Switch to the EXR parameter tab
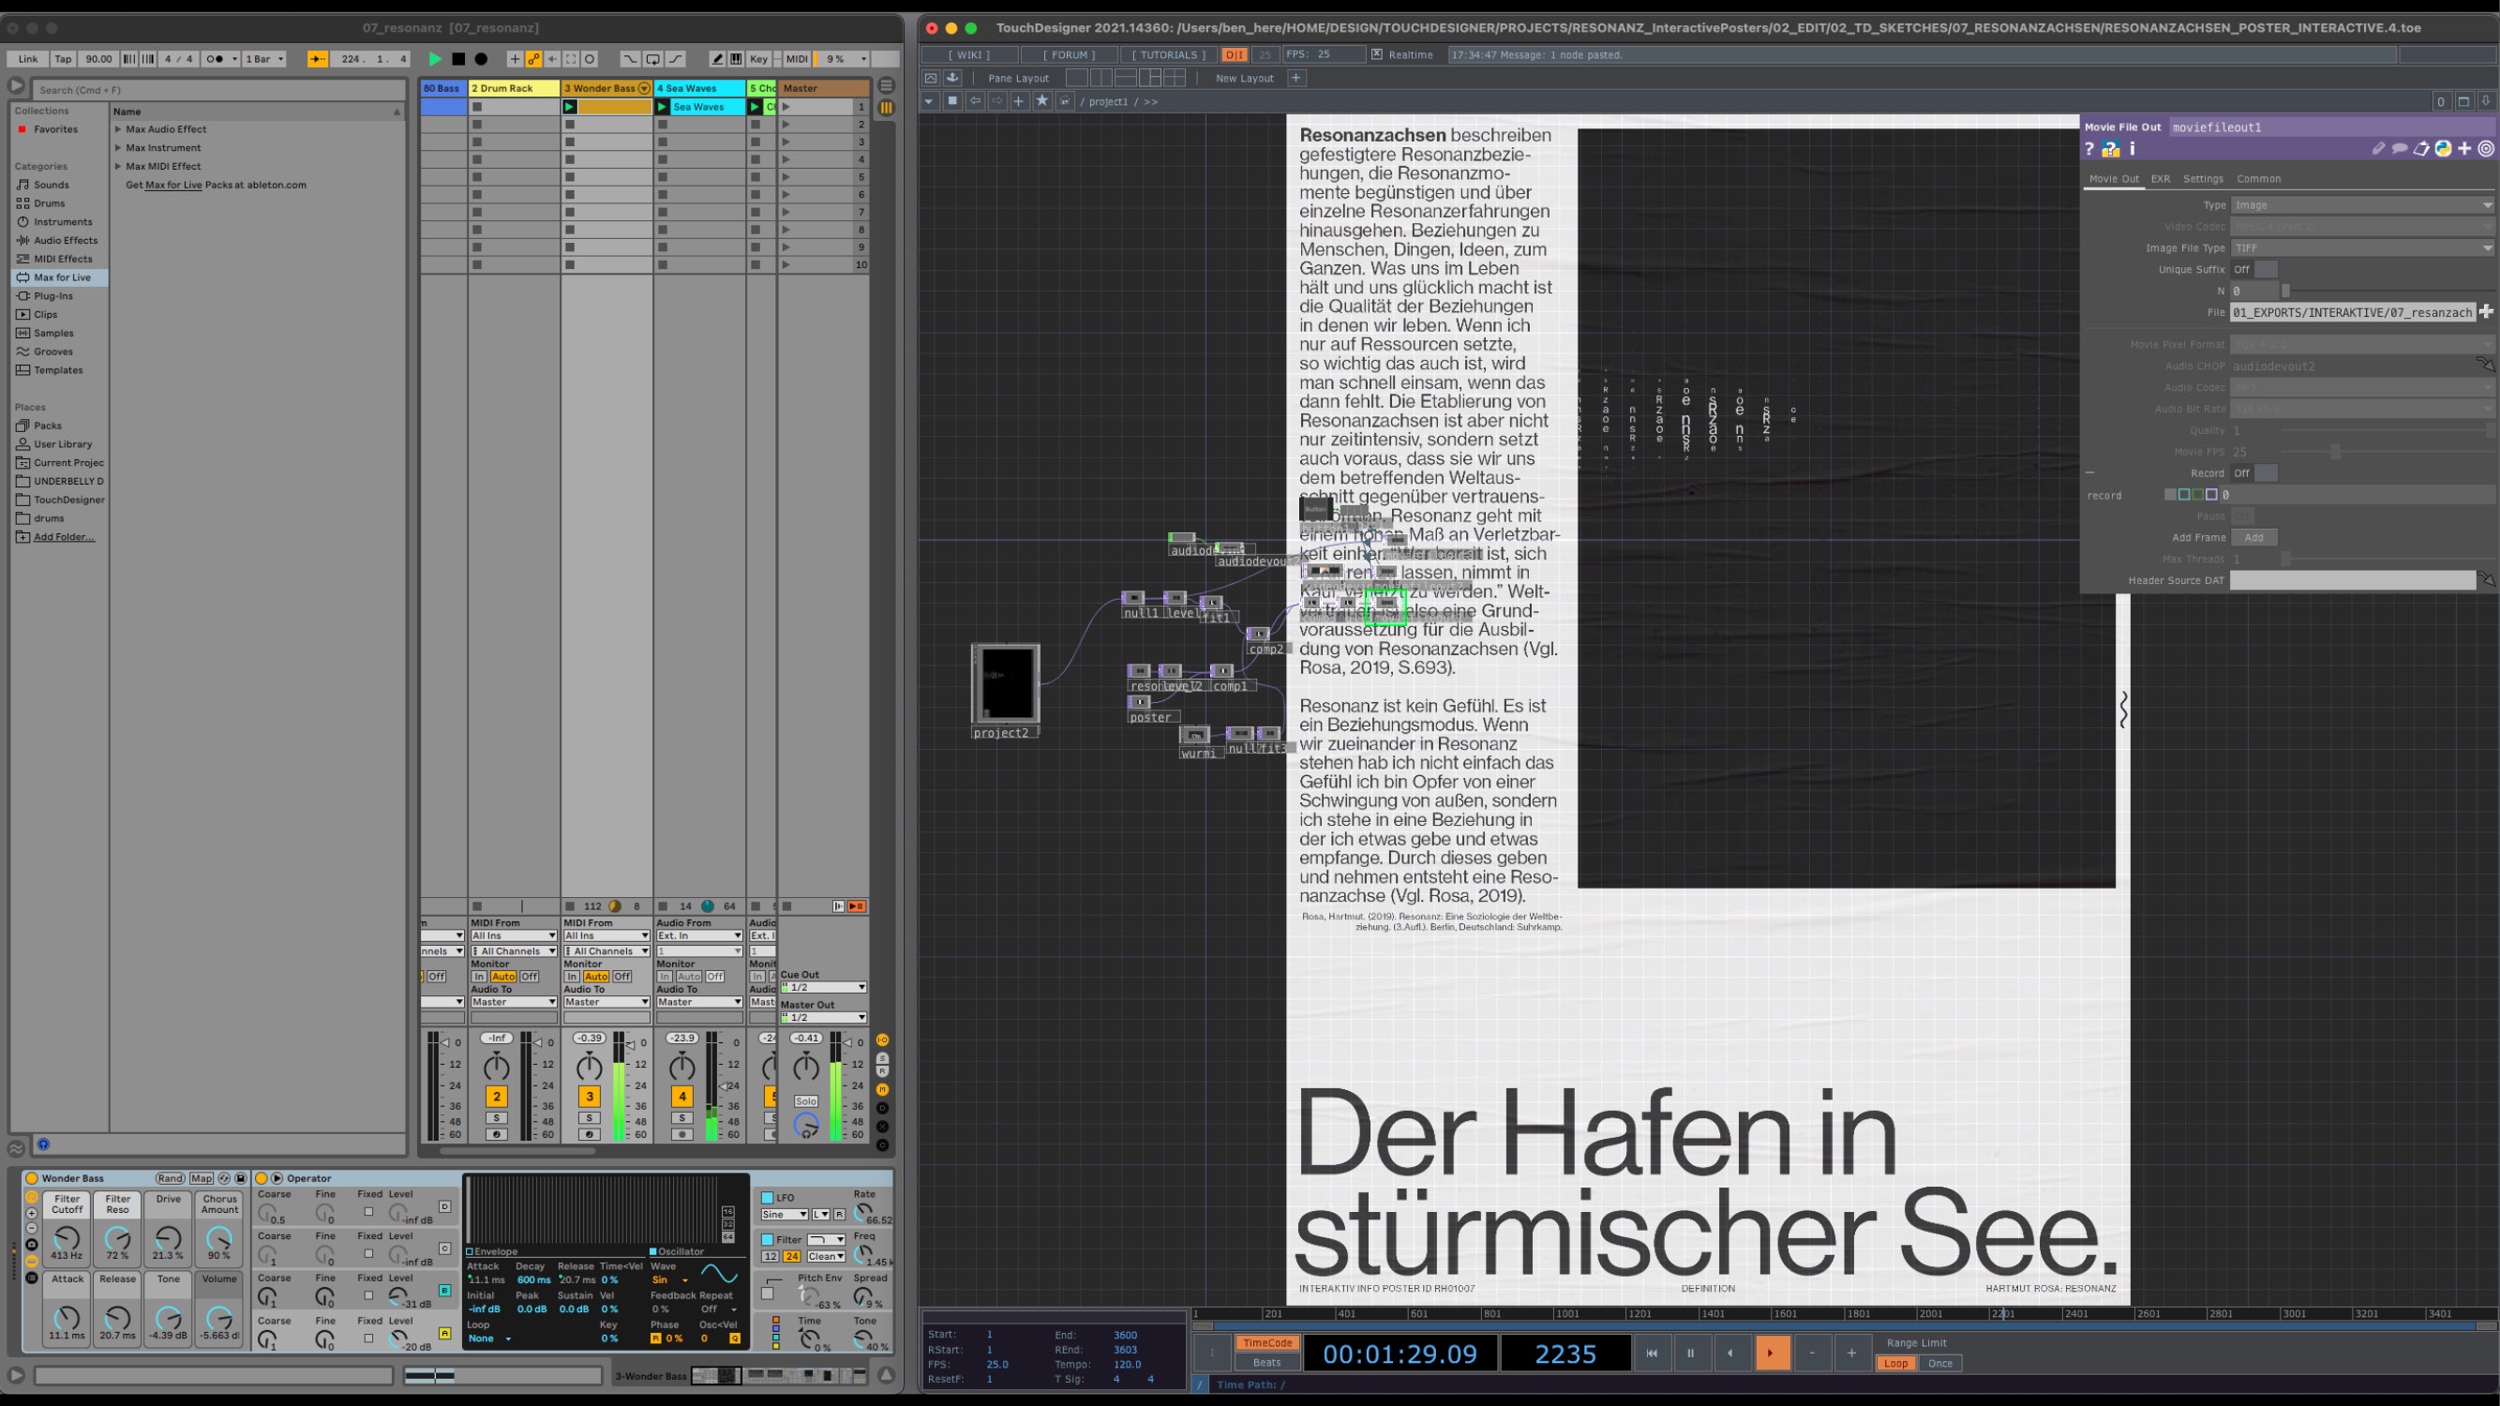This screenshot has height=1406, width=2500. tap(2160, 178)
